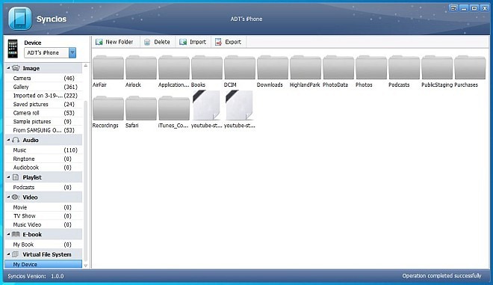The image size is (493, 285).
Task: Select the Books folder icon
Action: pos(207,67)
